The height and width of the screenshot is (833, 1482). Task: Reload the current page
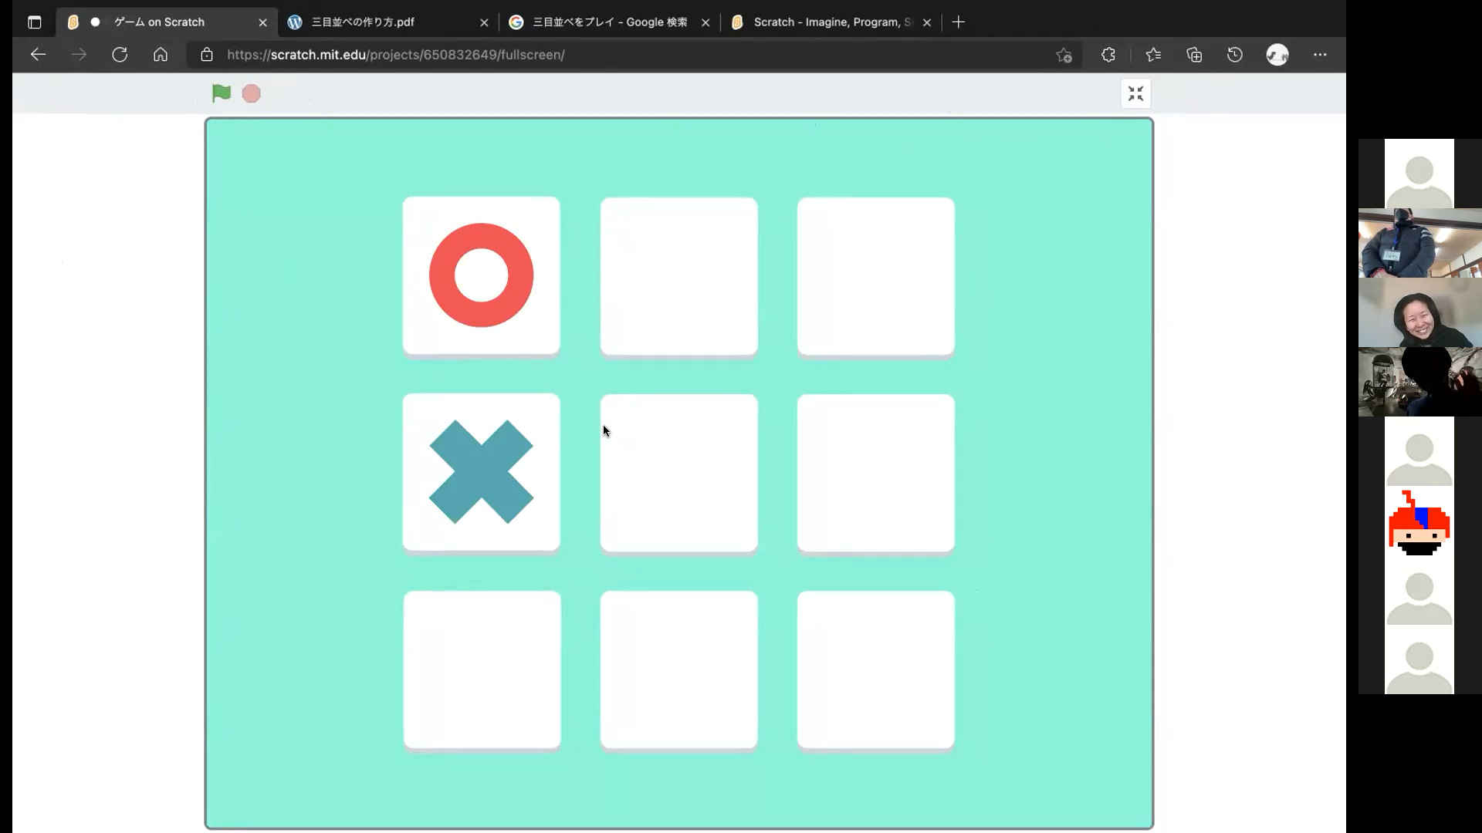click(x=120, y=55)
